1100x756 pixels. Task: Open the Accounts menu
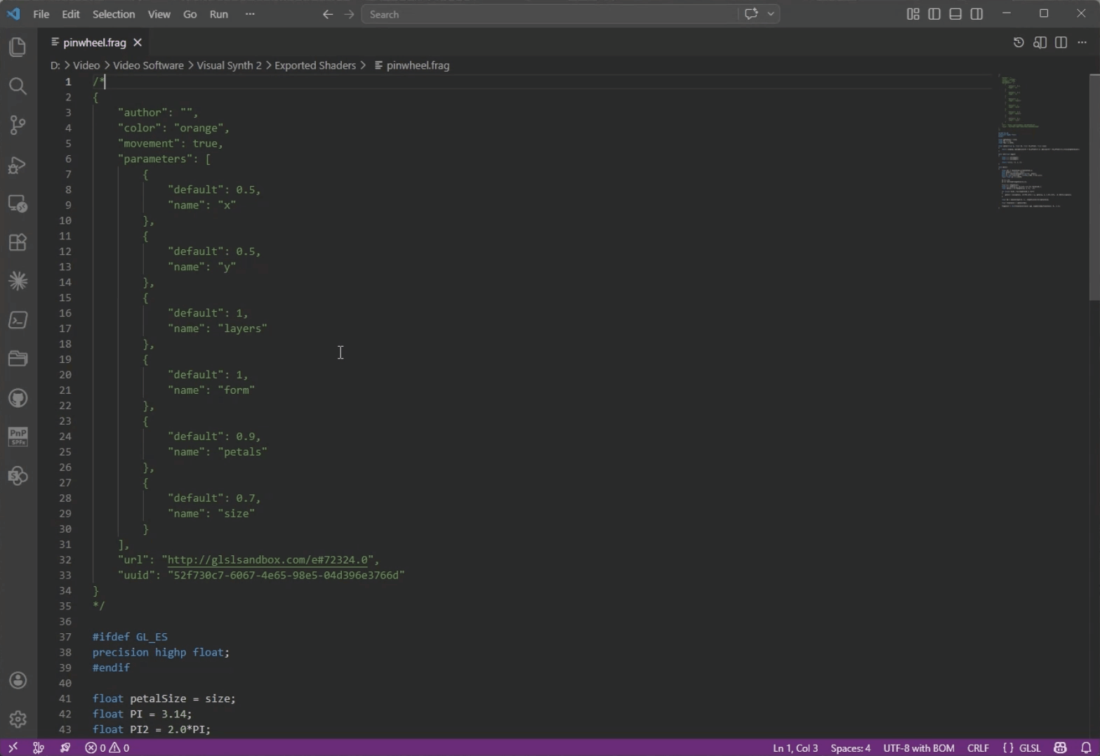[x=18, y=680]
